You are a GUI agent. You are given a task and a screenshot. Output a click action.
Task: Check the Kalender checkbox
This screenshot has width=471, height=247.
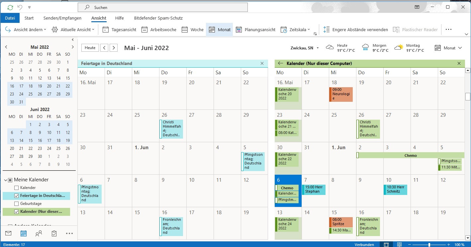pos(17,188)
